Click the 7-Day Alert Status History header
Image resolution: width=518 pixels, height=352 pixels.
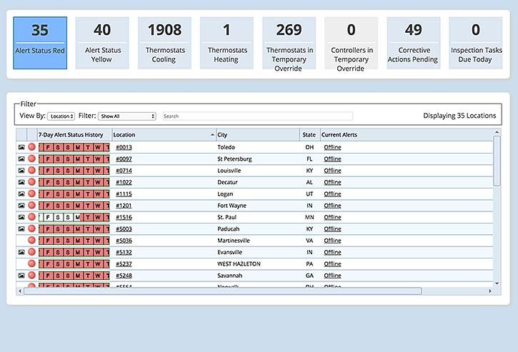pos(74,135)
